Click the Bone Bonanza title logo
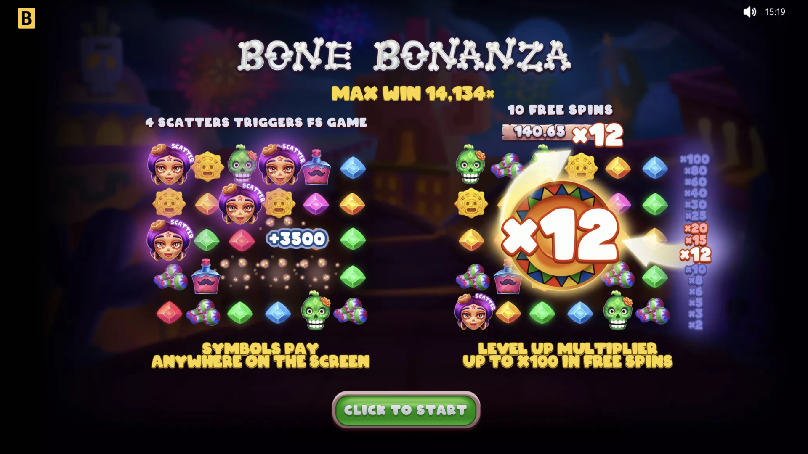This screenshot has height=454, width=808. click(x=404, y=55)
